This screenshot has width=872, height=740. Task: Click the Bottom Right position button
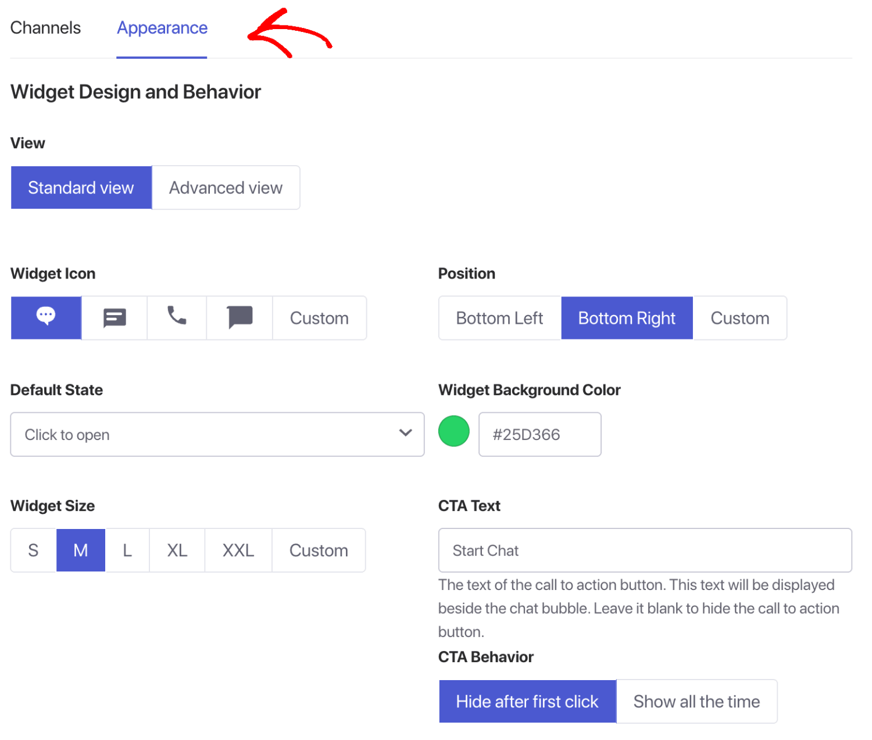(626, 317)
